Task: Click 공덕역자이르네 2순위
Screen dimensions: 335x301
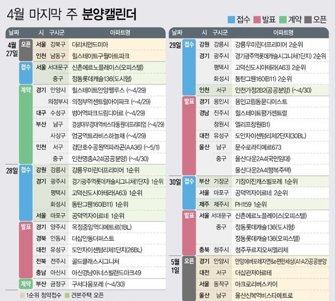Action: (x=261, y=193)
